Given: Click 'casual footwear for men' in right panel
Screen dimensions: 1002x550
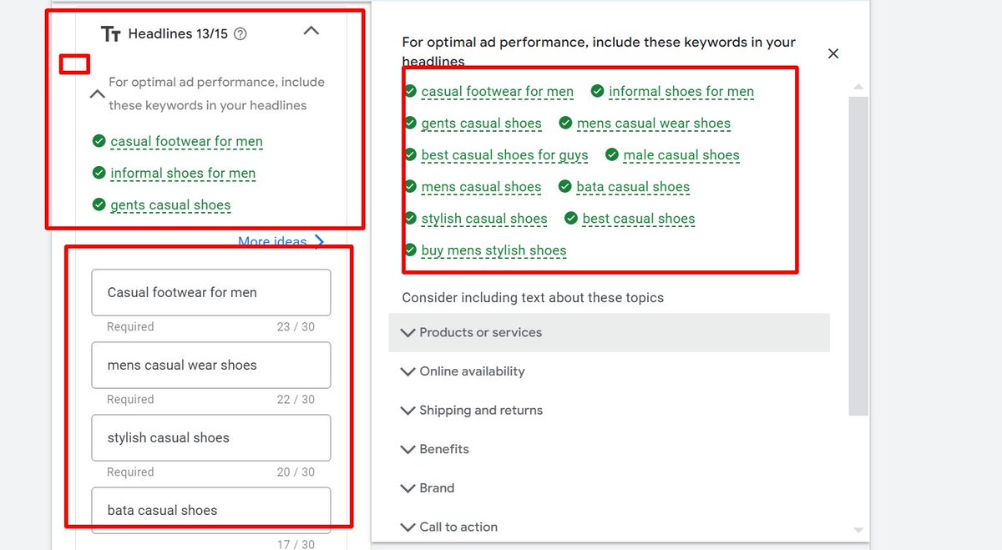Looking at the screenshot, I should pyautogui.click(x=498, y=91).
